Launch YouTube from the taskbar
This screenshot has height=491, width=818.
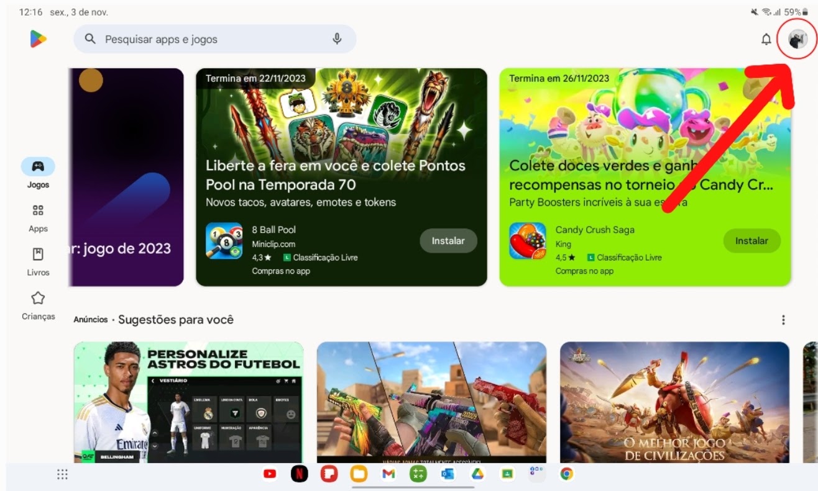click(x=270, y=474)
